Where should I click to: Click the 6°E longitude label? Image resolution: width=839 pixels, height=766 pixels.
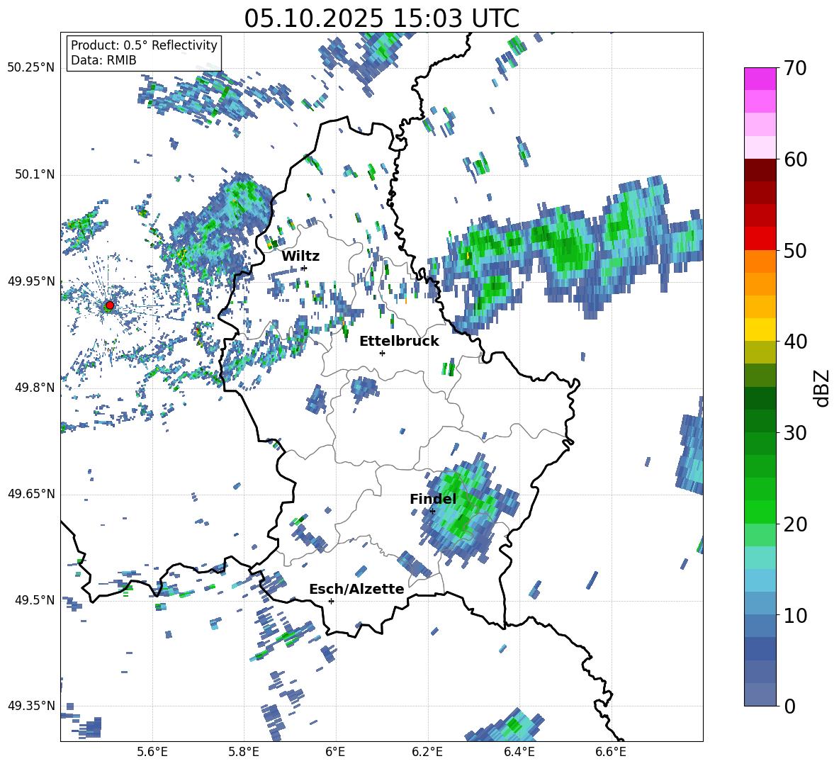335,752
